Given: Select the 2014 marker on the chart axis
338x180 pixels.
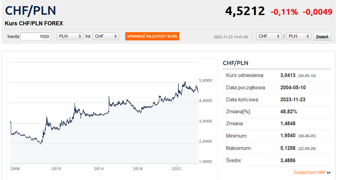Looking at the screenshot, I should [x=99, y=169].
